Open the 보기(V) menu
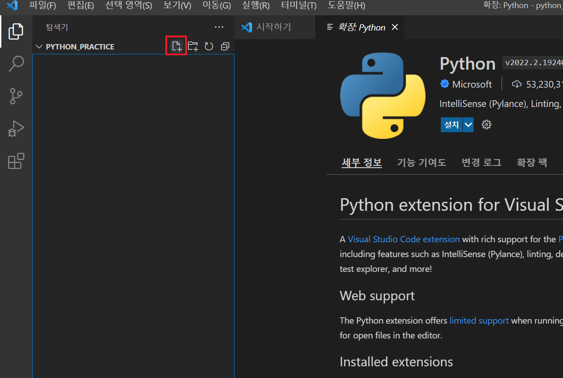This screenshot has width=563, height=378. point(177,5)
